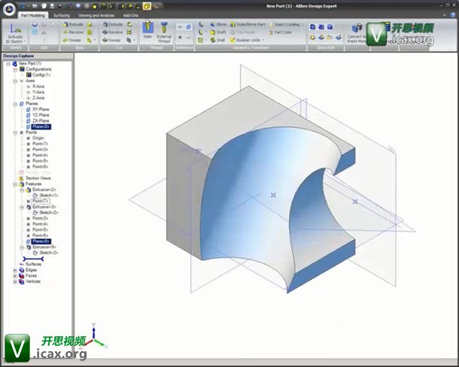Click the dog-bone rollback marker
Screen dimensions: 459x367
pyautogui.click(x=33, y=259)
